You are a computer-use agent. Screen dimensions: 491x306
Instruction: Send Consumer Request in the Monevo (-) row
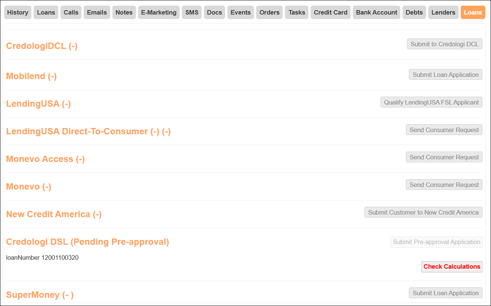pyautogui.click(x=444, y=185)
